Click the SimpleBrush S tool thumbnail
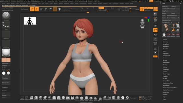183x103 pixels. (173, 30)
